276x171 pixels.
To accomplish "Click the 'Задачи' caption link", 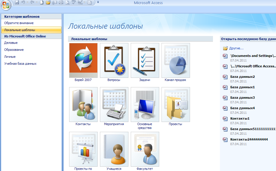I will click(145, 80).
